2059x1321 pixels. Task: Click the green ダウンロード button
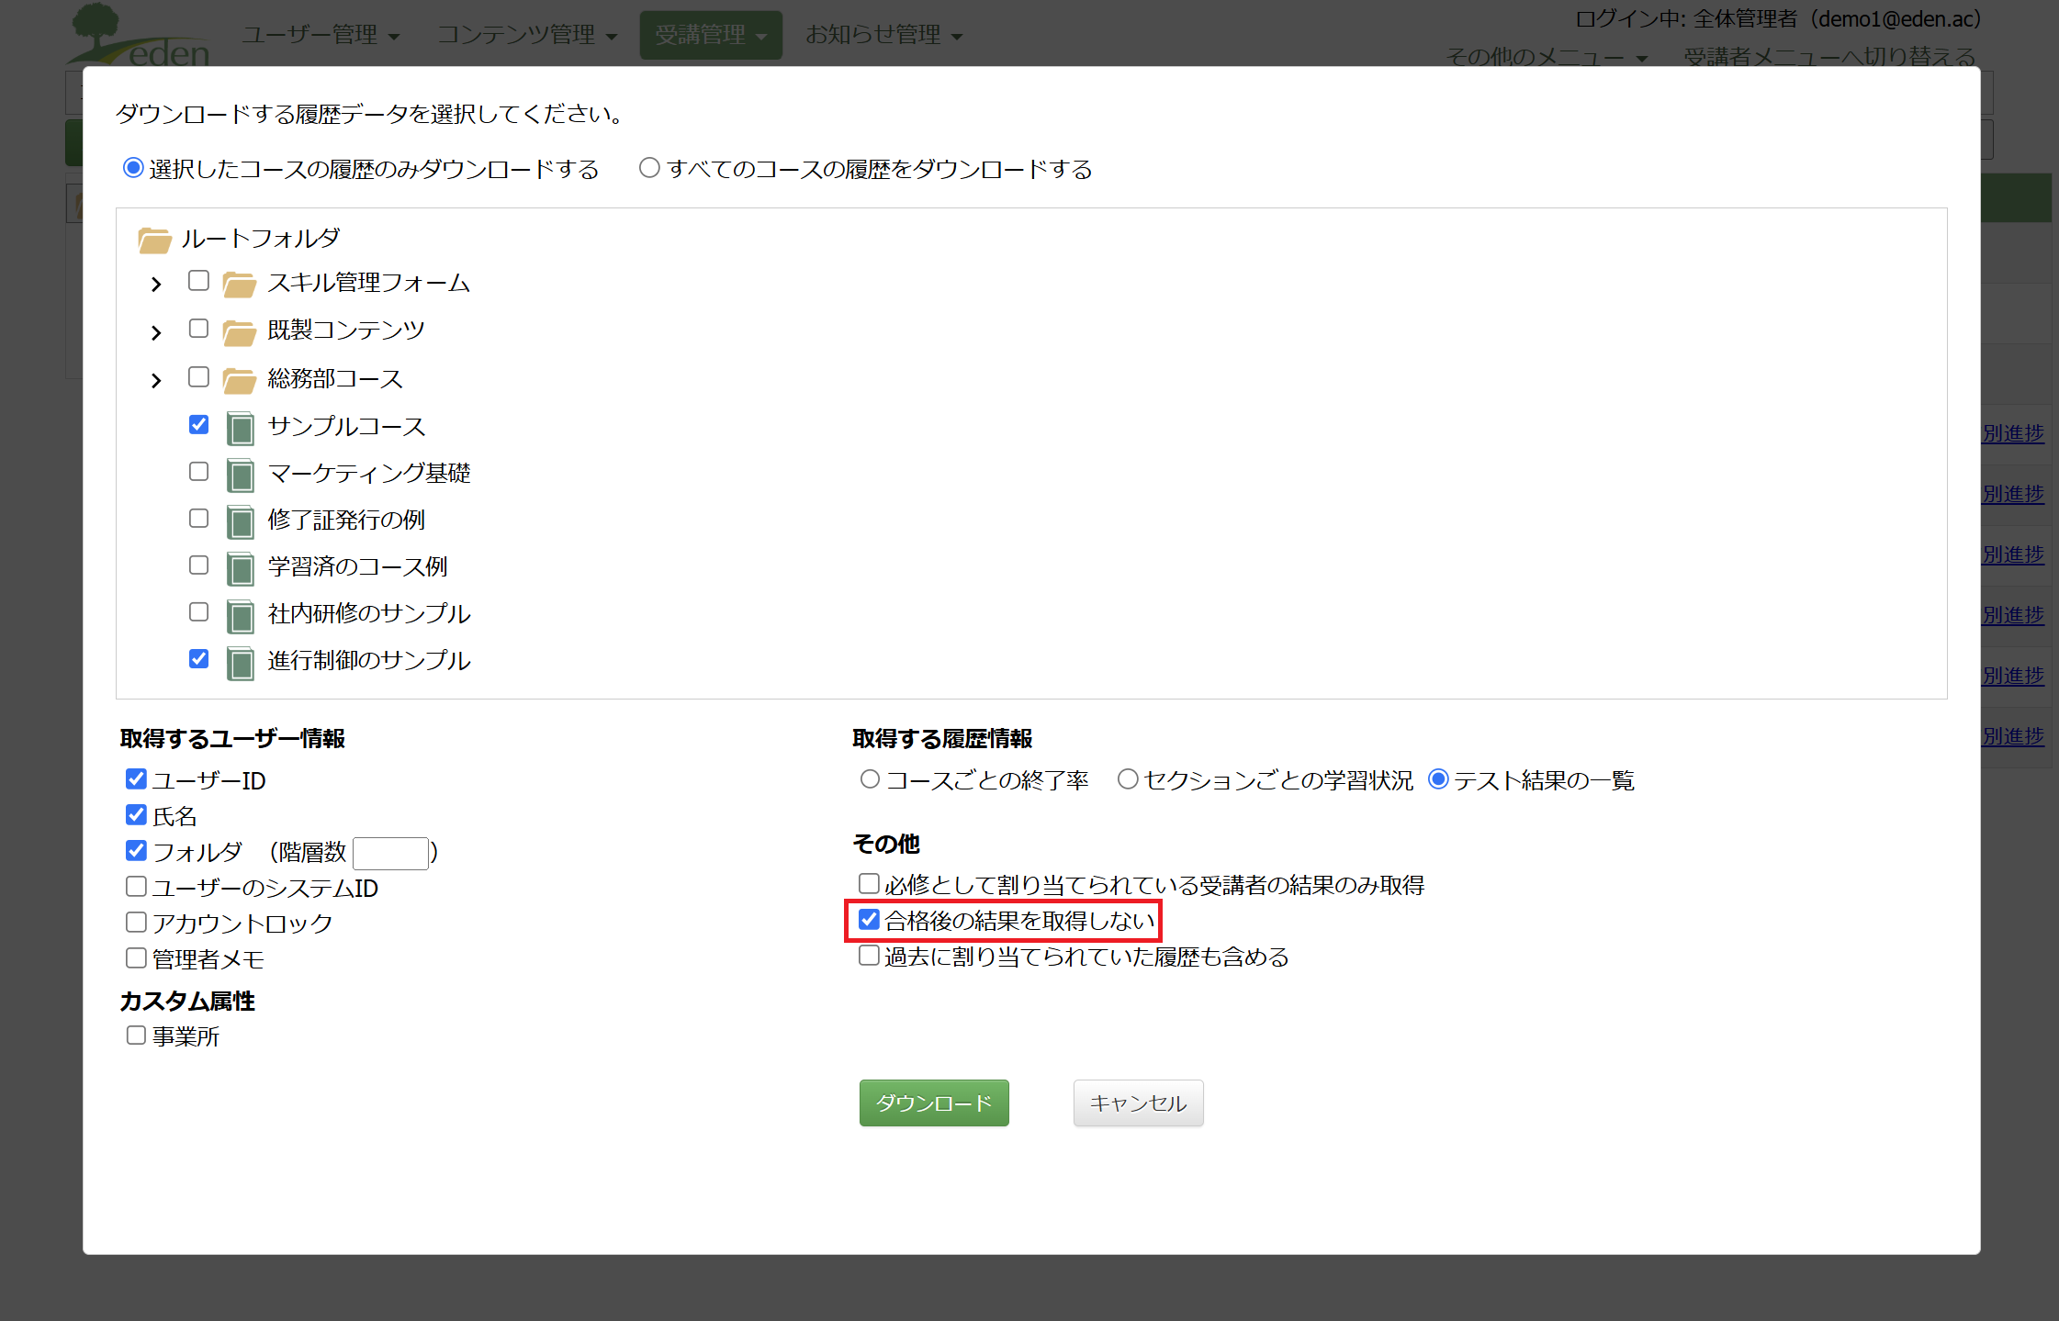click(934, 1103)
